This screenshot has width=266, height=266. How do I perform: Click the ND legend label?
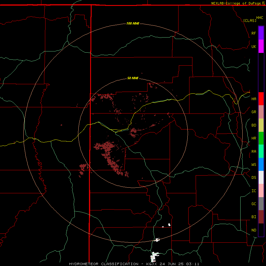pos(254,230)
